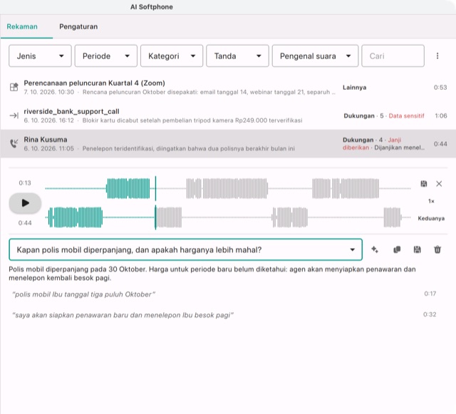Open the Kategori filter dropdown
Image resolution: width=456 pixels, height=414 pixels.
(172, 56)
